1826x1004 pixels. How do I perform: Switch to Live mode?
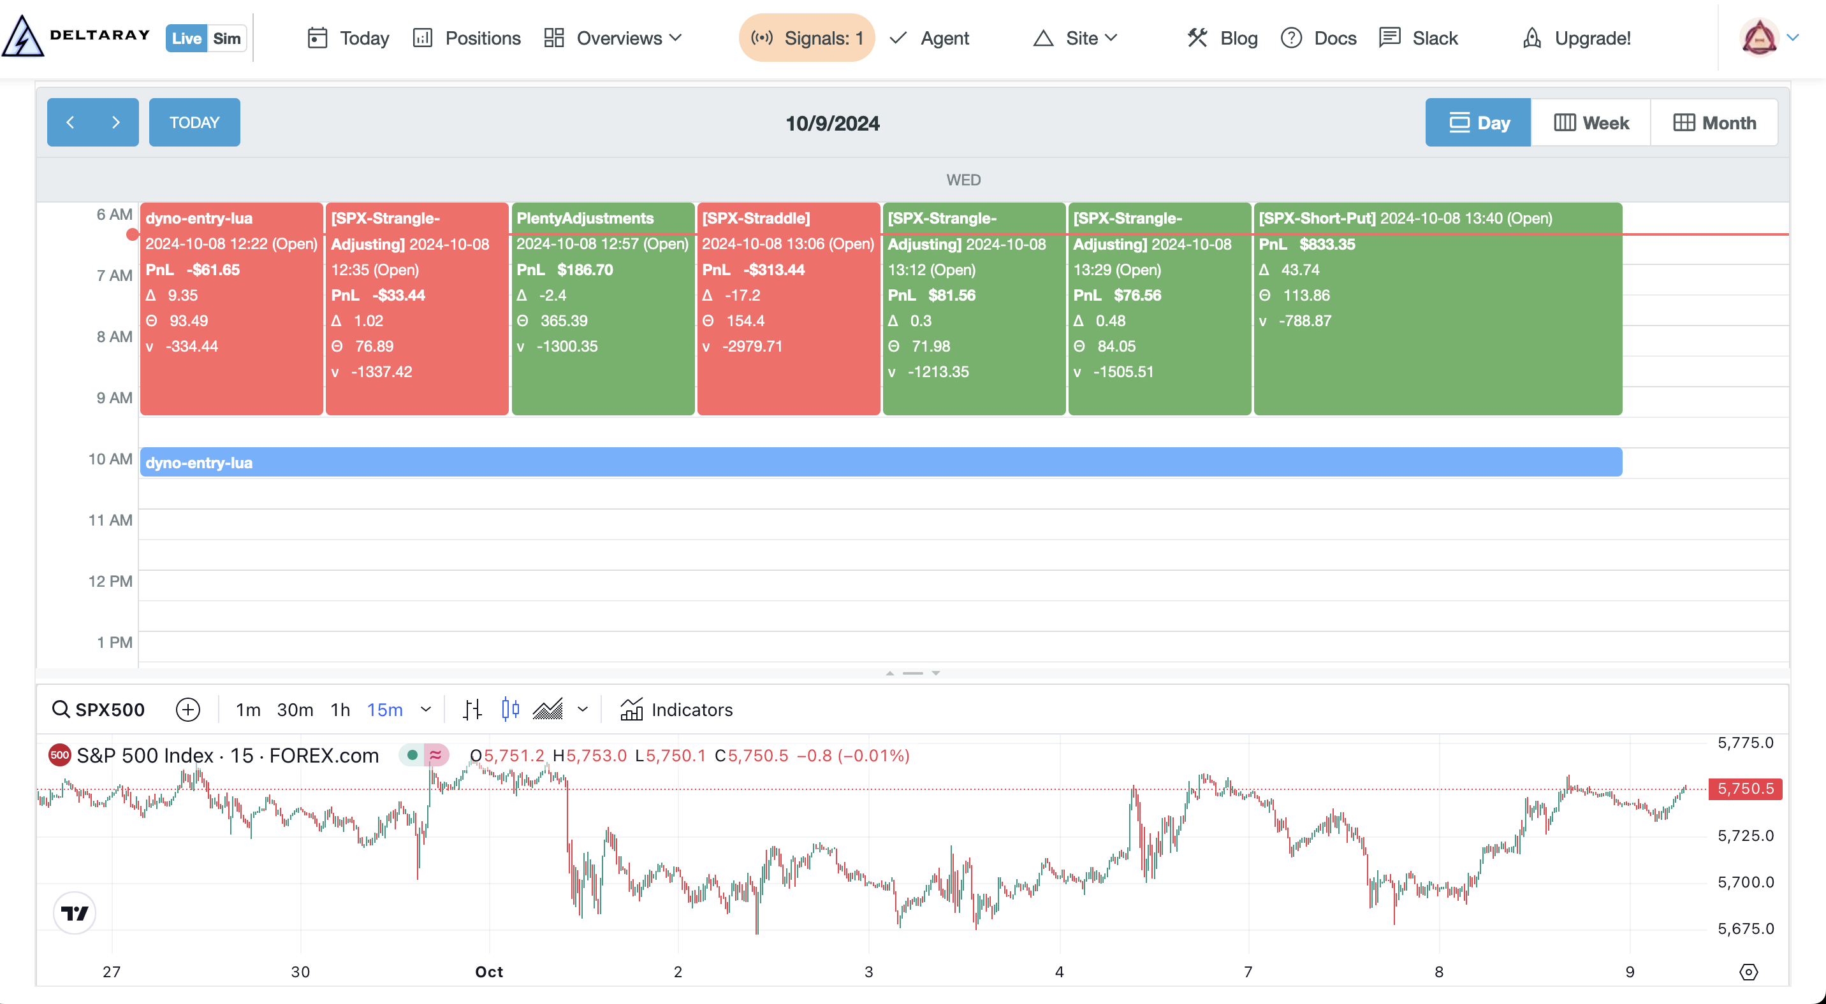click(186, 38)
